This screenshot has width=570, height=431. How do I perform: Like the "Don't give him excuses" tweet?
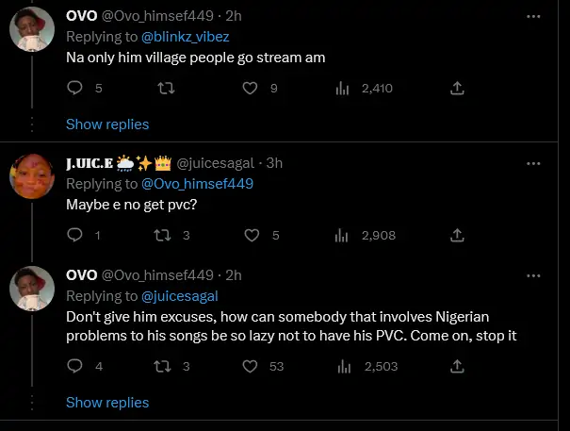coord(250,366)
